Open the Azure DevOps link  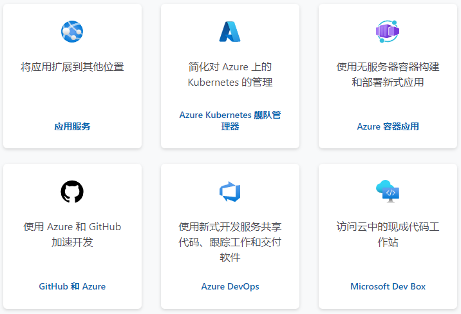click(230, 286)
